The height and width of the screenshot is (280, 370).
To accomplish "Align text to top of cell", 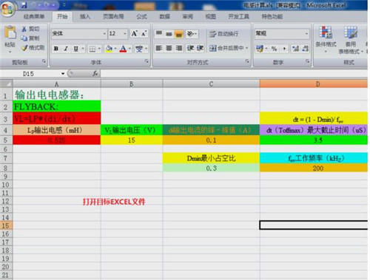I will pos(159,34).
